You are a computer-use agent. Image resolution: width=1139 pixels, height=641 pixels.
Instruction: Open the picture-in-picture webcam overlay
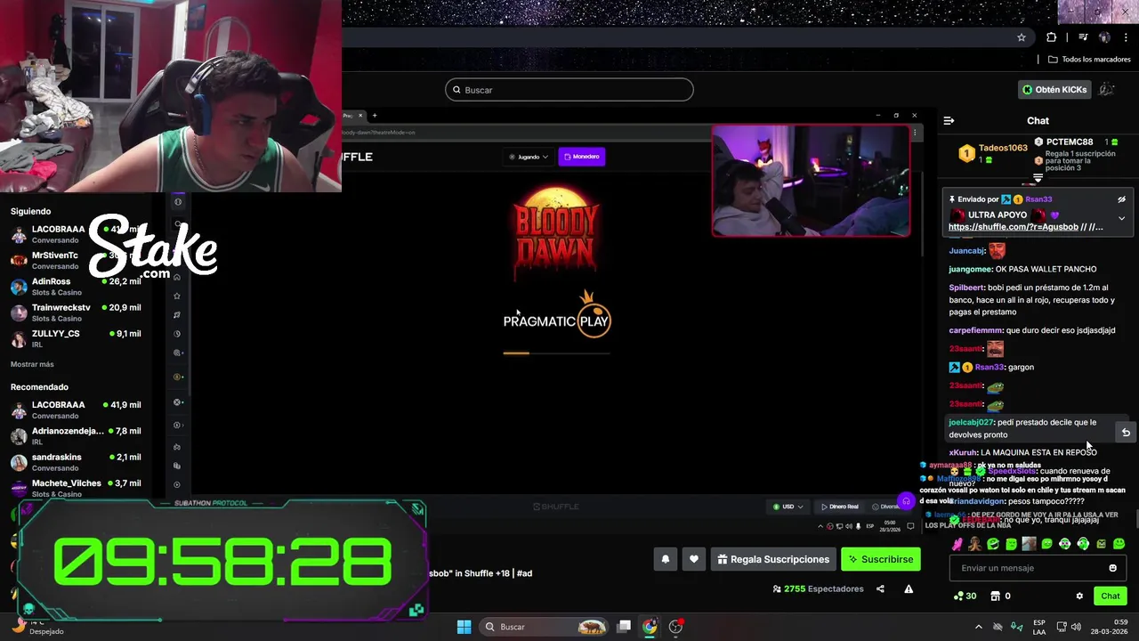click(x=811, y=181)
